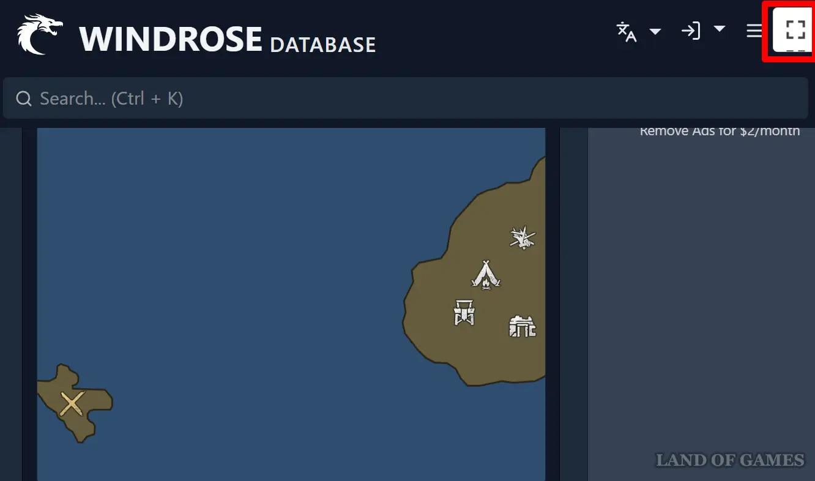The image size is (815, 481).
Task: Click the LAND OF GAMES watermark
Action: click(730, 460)
